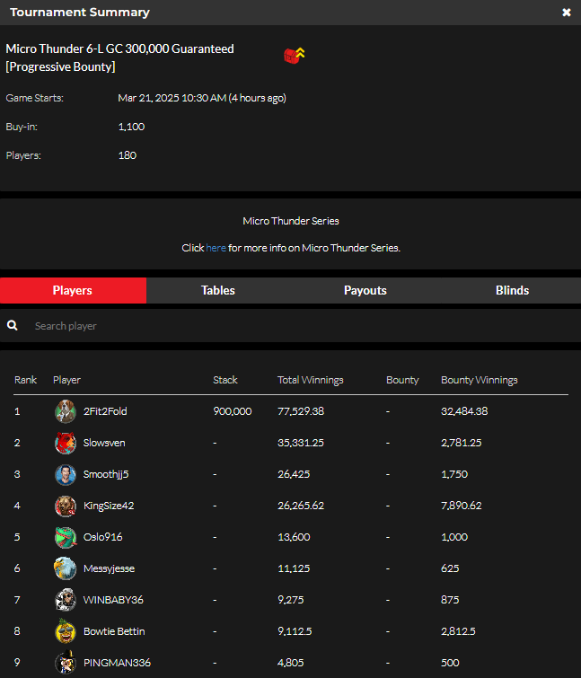Click total winnings 13,600
Screen dimensions: 581x678
pos(294,537)
